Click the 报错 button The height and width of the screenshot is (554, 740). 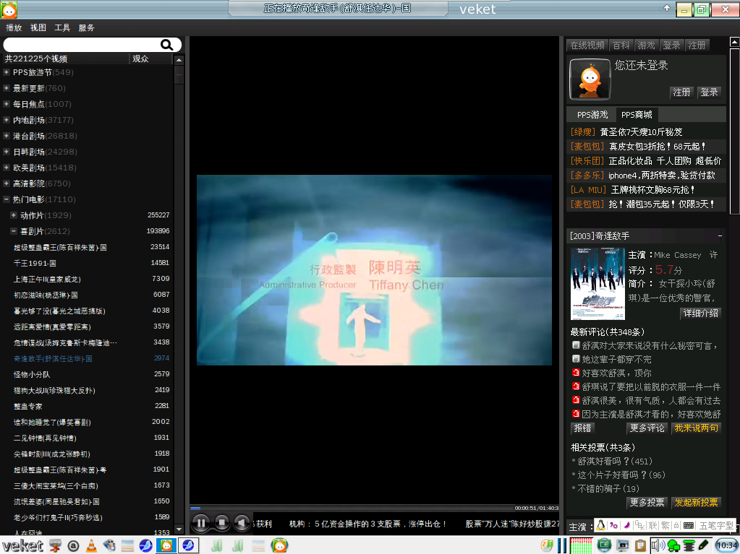pyautogui.click(x=582, y=428)
